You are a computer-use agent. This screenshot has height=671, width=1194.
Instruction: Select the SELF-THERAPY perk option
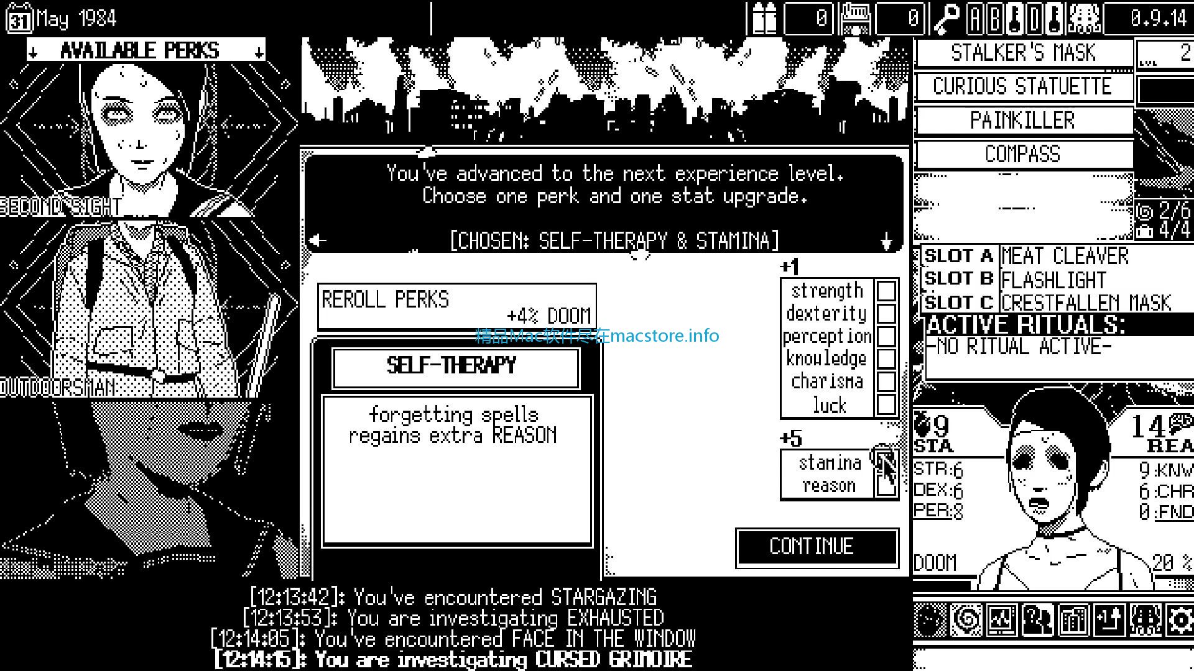[x=458, y=365]
